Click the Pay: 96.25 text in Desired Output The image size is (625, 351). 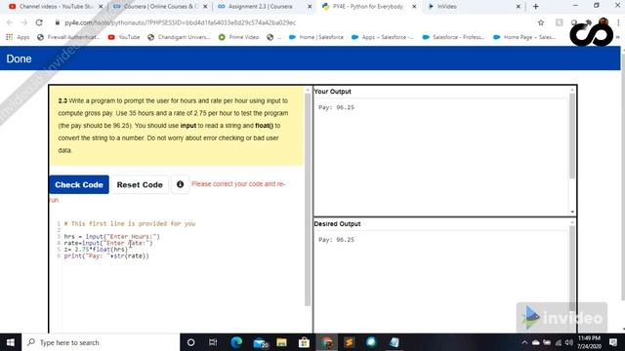[336, 240]
